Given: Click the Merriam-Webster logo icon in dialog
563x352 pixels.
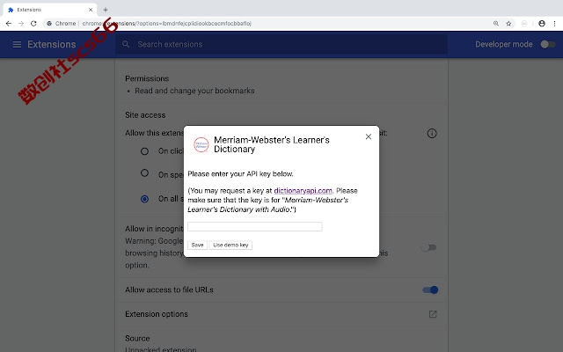Looking at the screenshot, I should (201, 144).
